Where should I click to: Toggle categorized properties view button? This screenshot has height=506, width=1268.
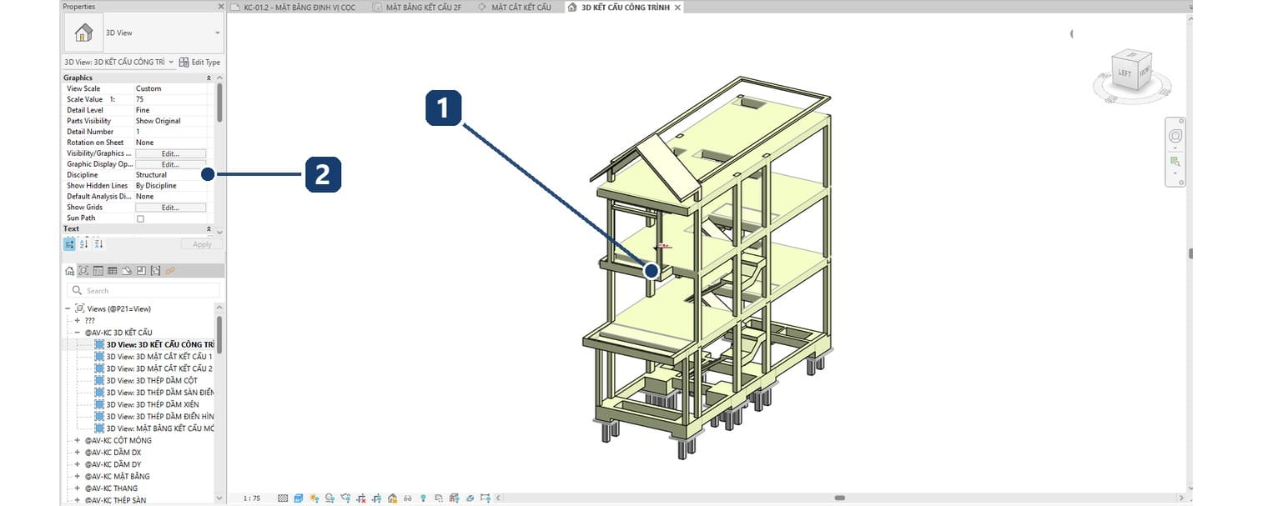pyautogui.click(x=69, y=244)
